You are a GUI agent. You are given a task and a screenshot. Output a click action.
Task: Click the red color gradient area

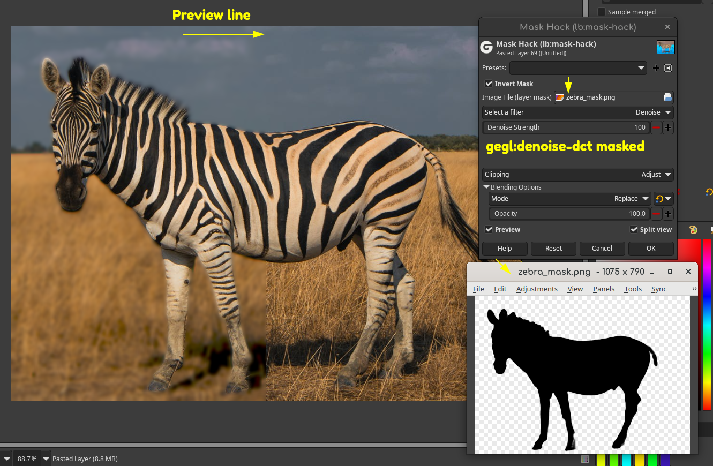tap(689, 252)
